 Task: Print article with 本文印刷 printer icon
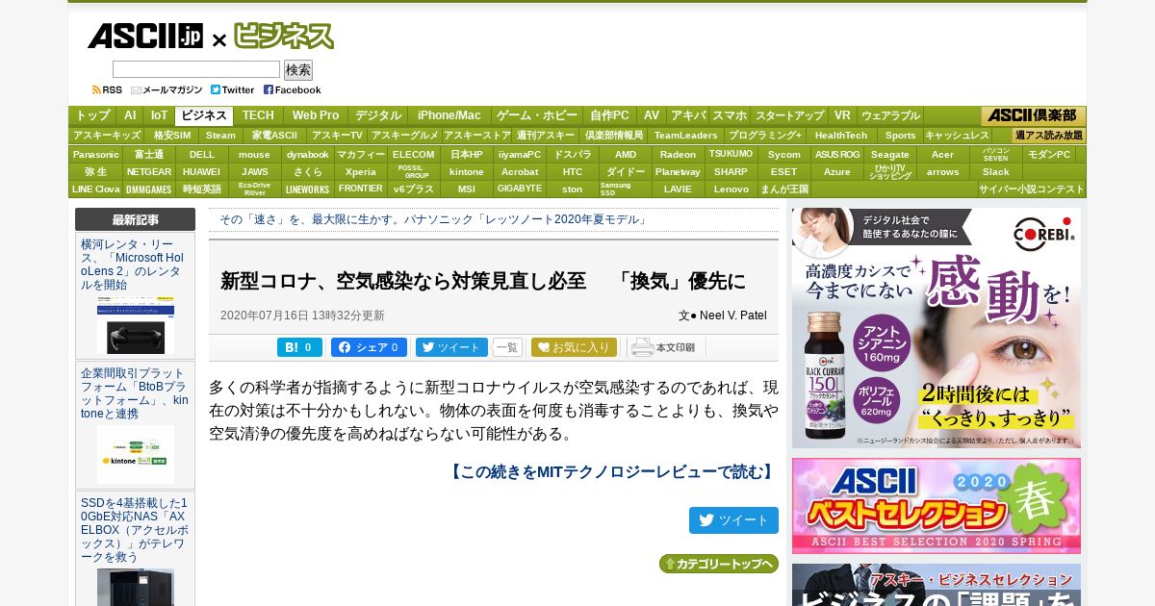pos(664,347)
